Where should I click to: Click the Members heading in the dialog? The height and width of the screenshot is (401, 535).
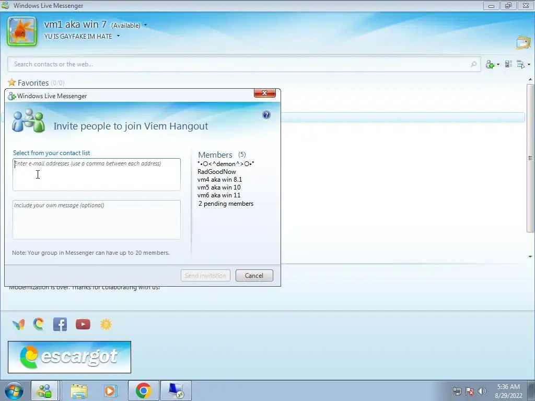tap(215, 155)
